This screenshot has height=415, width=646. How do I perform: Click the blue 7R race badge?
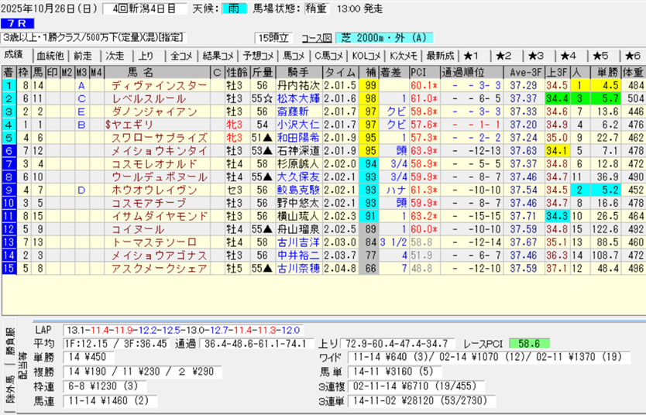[x=19, y=22]
